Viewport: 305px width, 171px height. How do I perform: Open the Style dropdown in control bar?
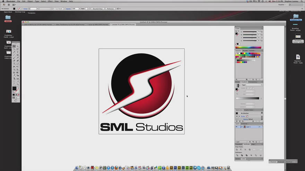pyautogui.click(x=88, y=9)
